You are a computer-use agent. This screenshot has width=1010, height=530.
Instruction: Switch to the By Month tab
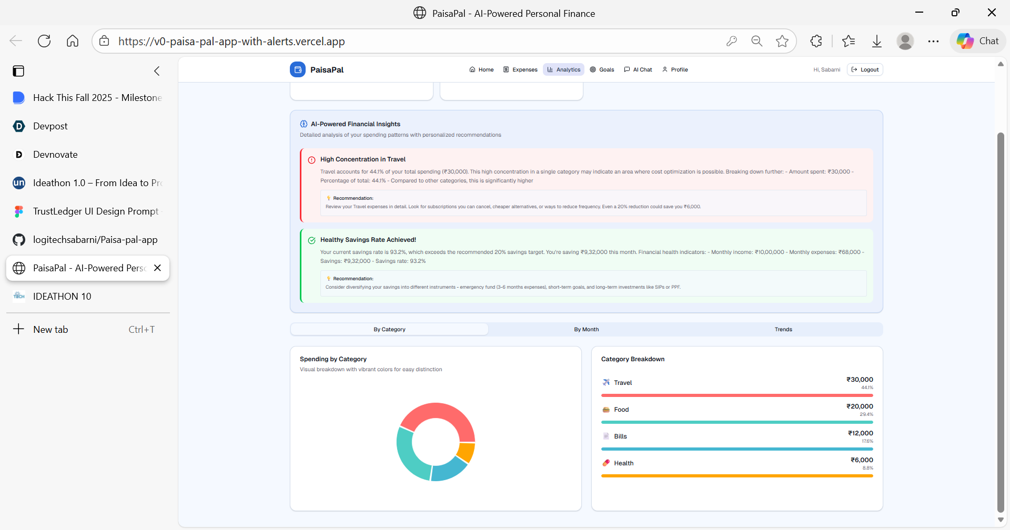coord(587,329)
